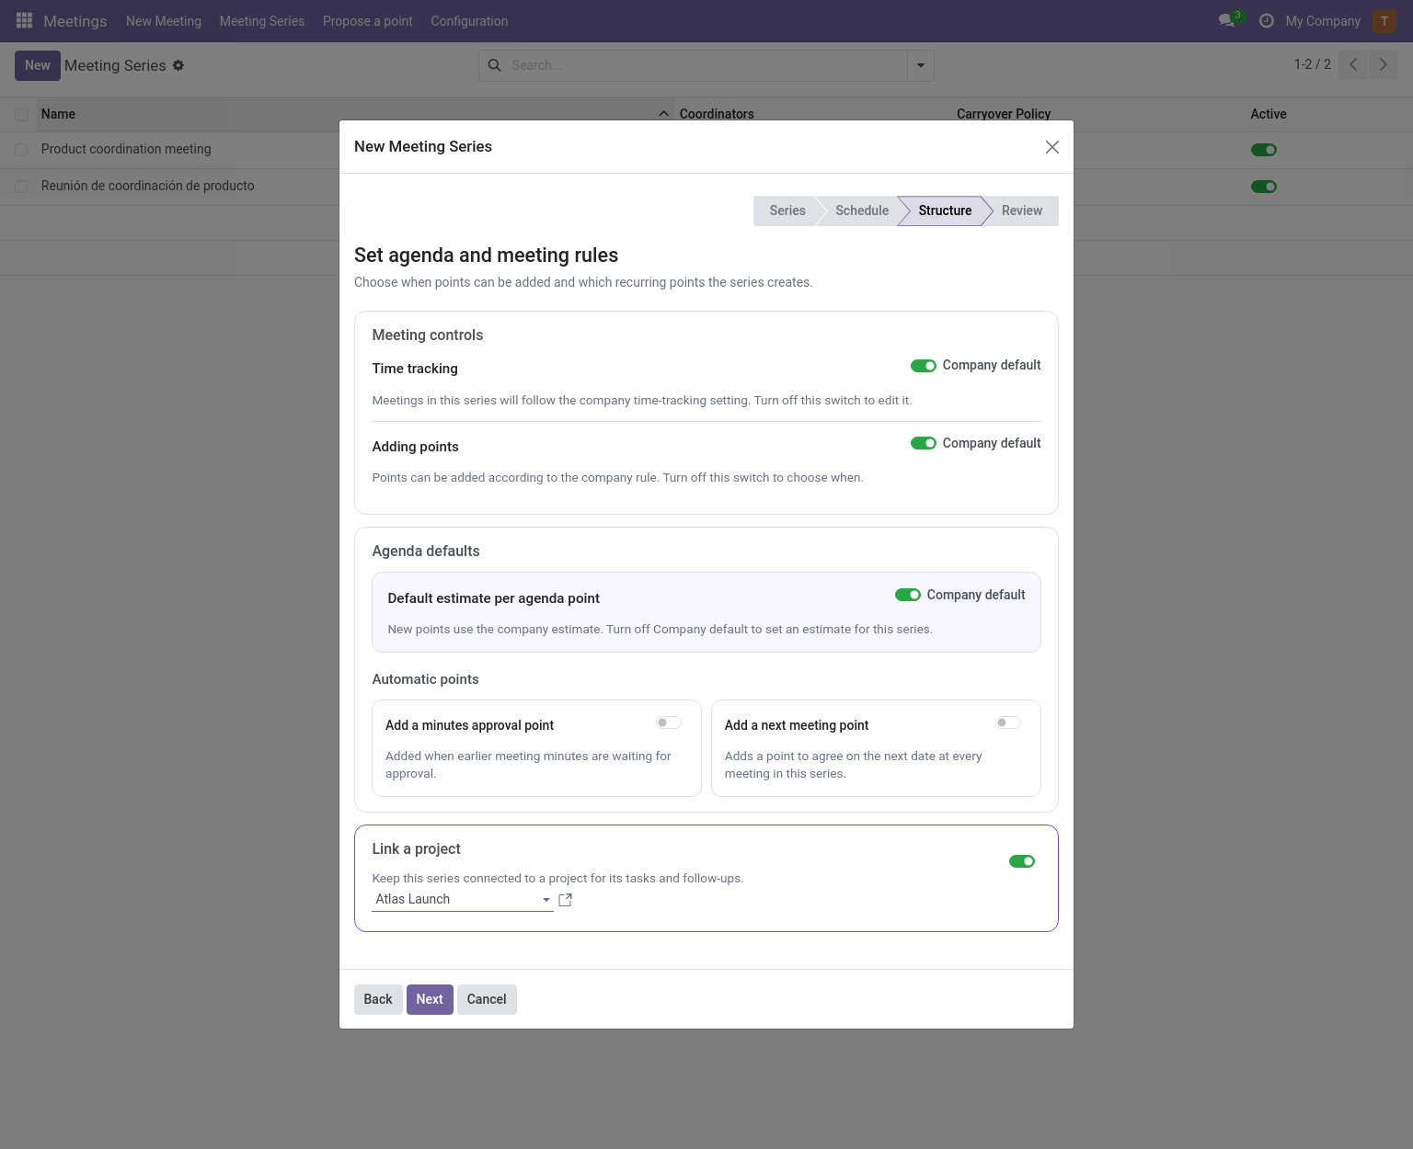
Task: Tick the Reunión de coordinación row checkbox
Action: coord(21,187)
